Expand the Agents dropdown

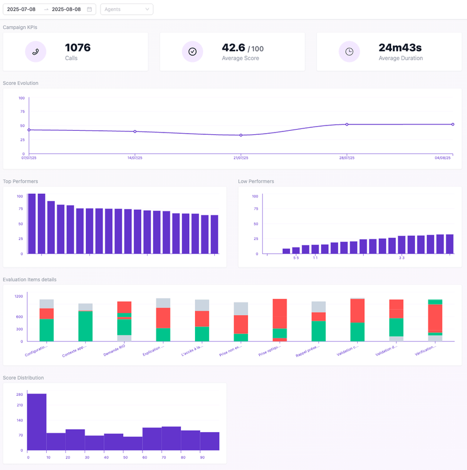coord(126,9)
